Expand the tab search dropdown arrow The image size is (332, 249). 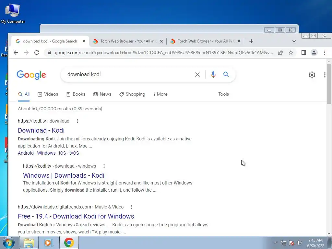click(x=294, y=41)
